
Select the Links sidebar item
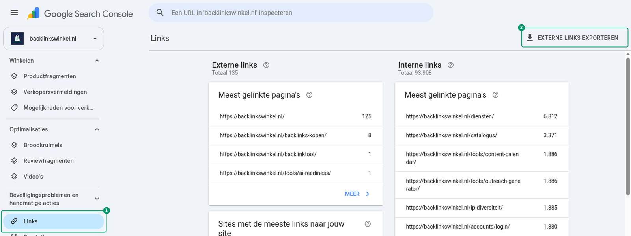click(54, 221)
